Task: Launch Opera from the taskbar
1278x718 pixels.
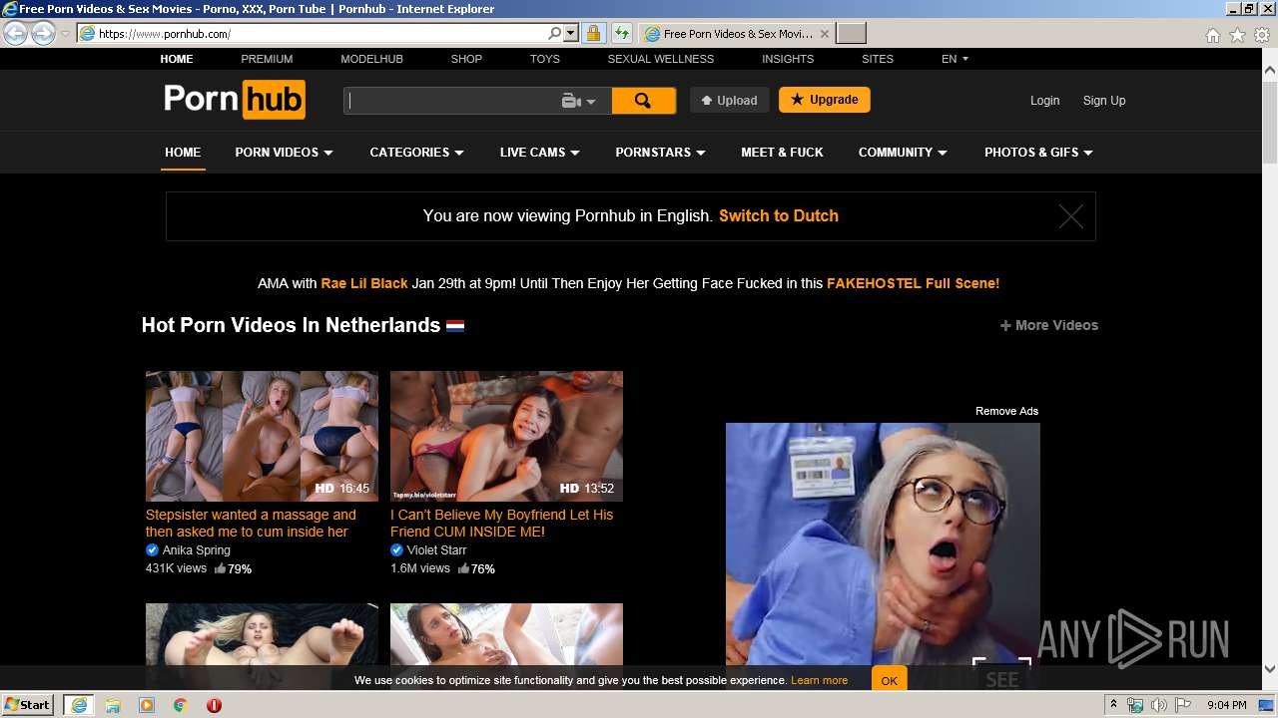Action: pyautogui.click(x=214, y=705)
